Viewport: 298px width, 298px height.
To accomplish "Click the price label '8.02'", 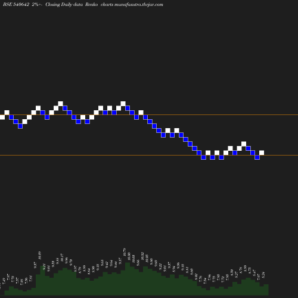I will [196, 277].
